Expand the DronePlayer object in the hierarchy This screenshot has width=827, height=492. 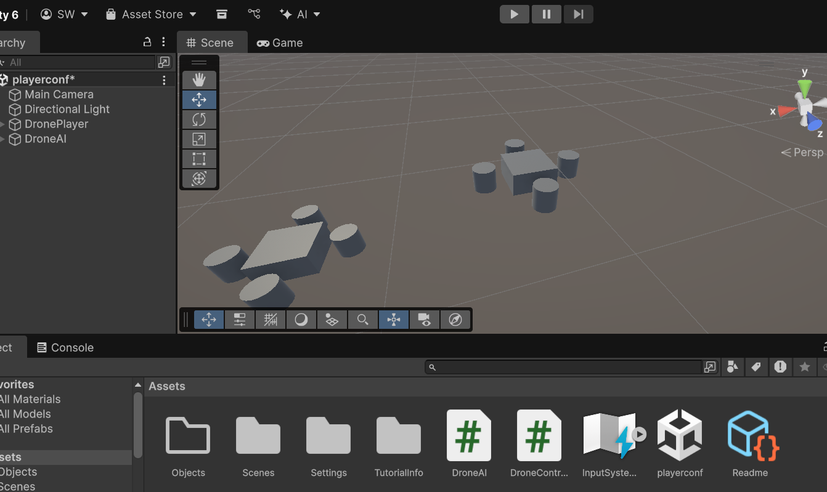tap(2, 124)
